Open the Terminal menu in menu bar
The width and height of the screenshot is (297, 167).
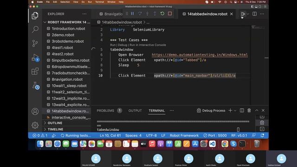[x=100, y=2]
